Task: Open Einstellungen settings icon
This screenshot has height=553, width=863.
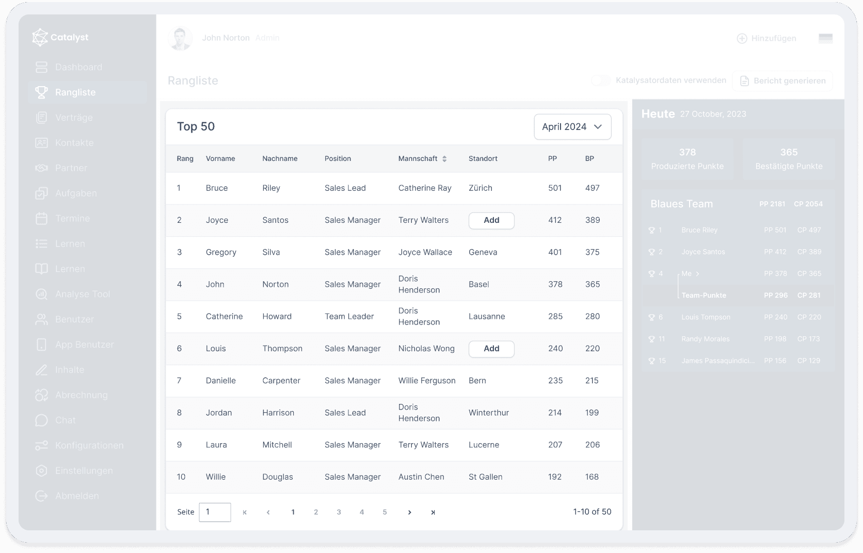Action: click(x=41, y=471)
